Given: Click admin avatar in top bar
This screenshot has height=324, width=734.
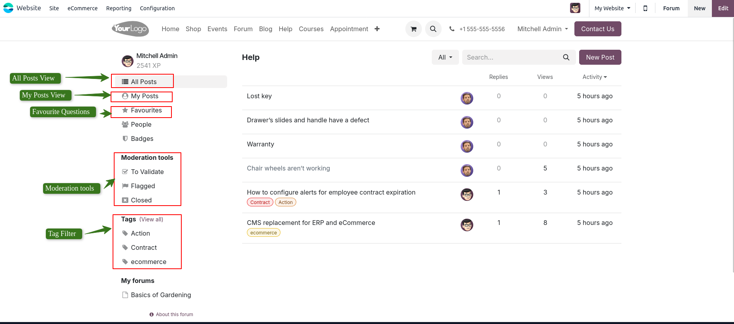Looking at the screenshot, I should [x=575, y=8].
